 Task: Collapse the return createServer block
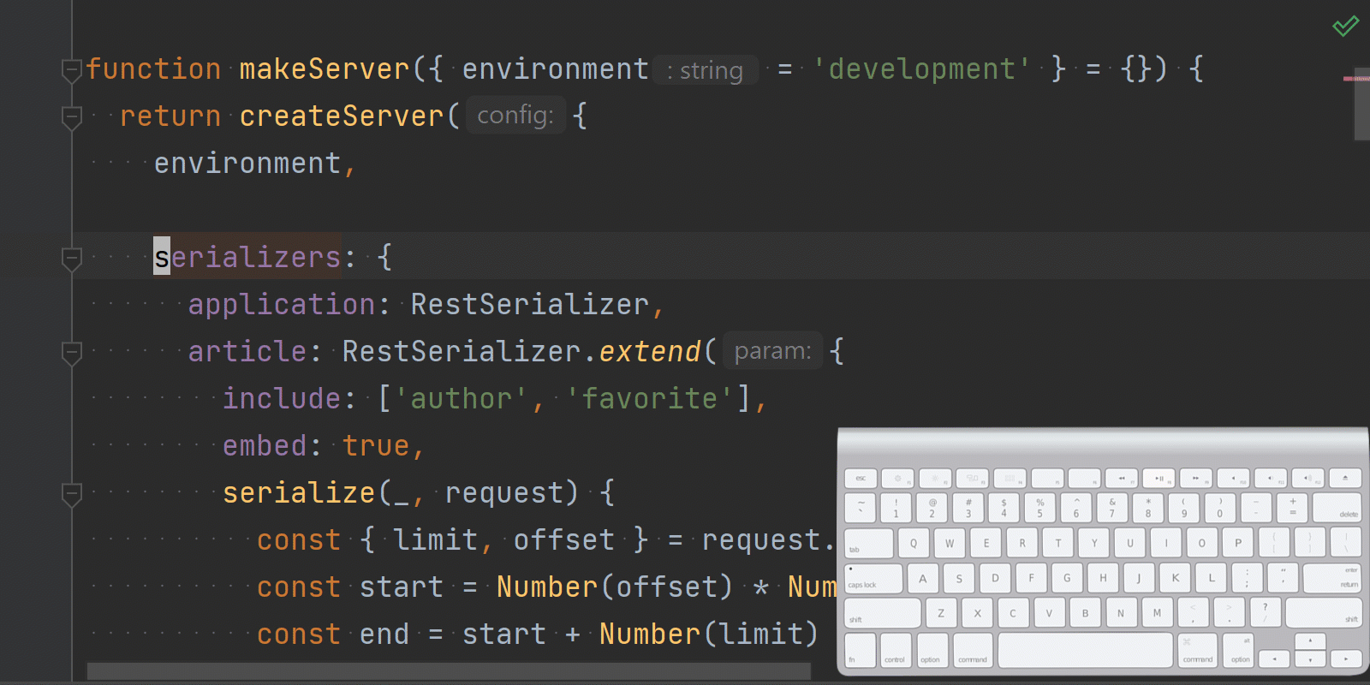(x=72, y=116)
